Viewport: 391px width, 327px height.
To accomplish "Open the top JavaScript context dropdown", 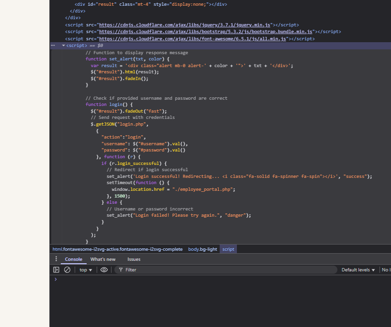I will click(86, 270).
